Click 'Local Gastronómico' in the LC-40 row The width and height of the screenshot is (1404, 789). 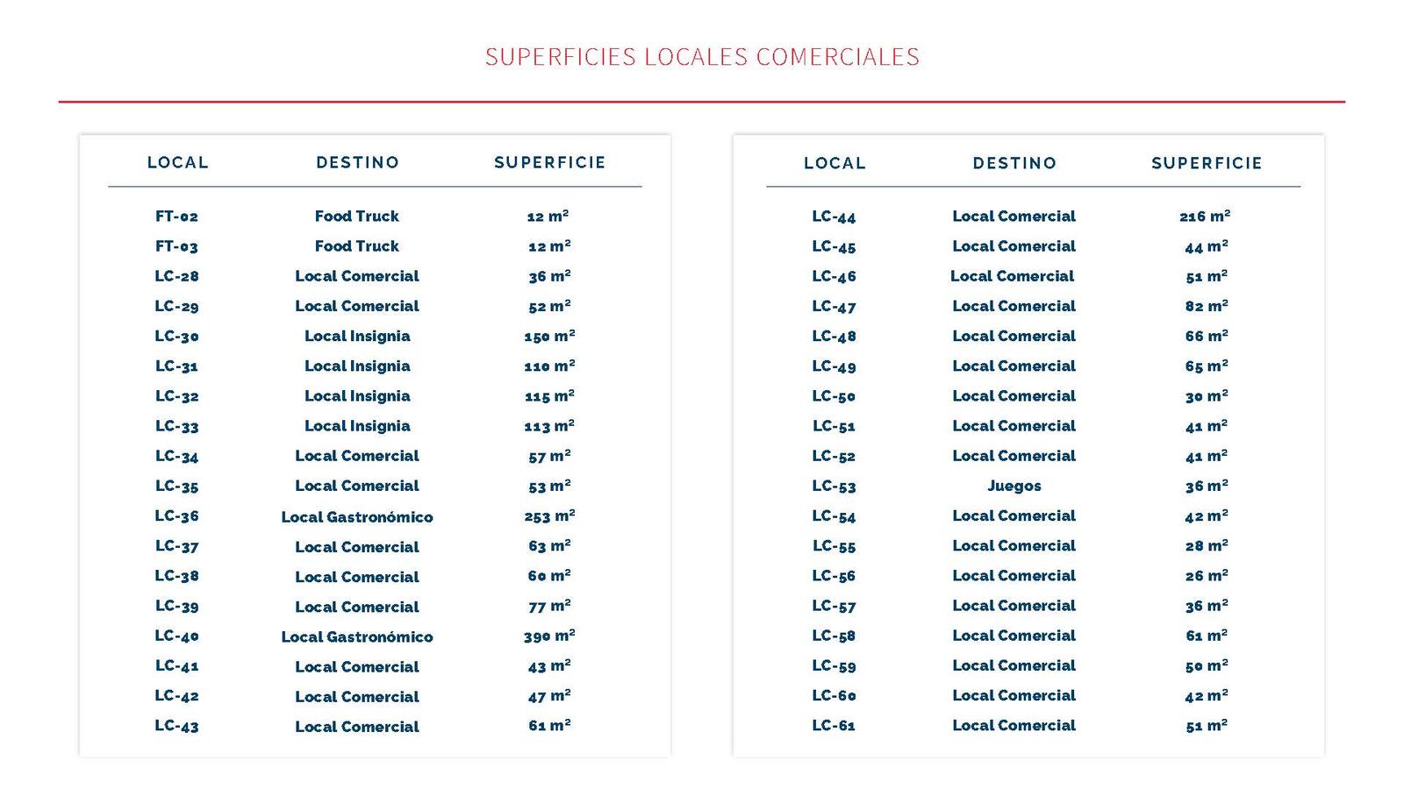coord(357,636)
